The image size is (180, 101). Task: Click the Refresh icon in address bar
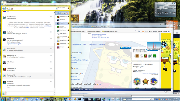click(164, 24)
